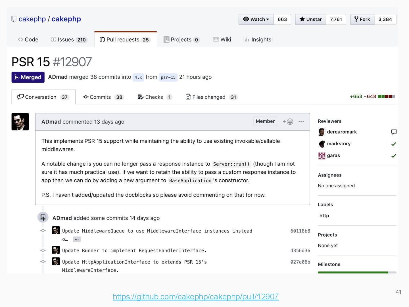Click garas's reviewer avatar icon

tap(322, 156)
